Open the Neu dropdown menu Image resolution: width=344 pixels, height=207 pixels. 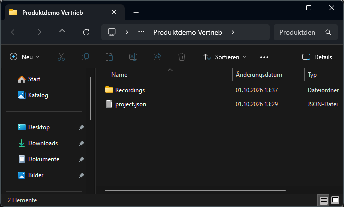click(25, 57)
